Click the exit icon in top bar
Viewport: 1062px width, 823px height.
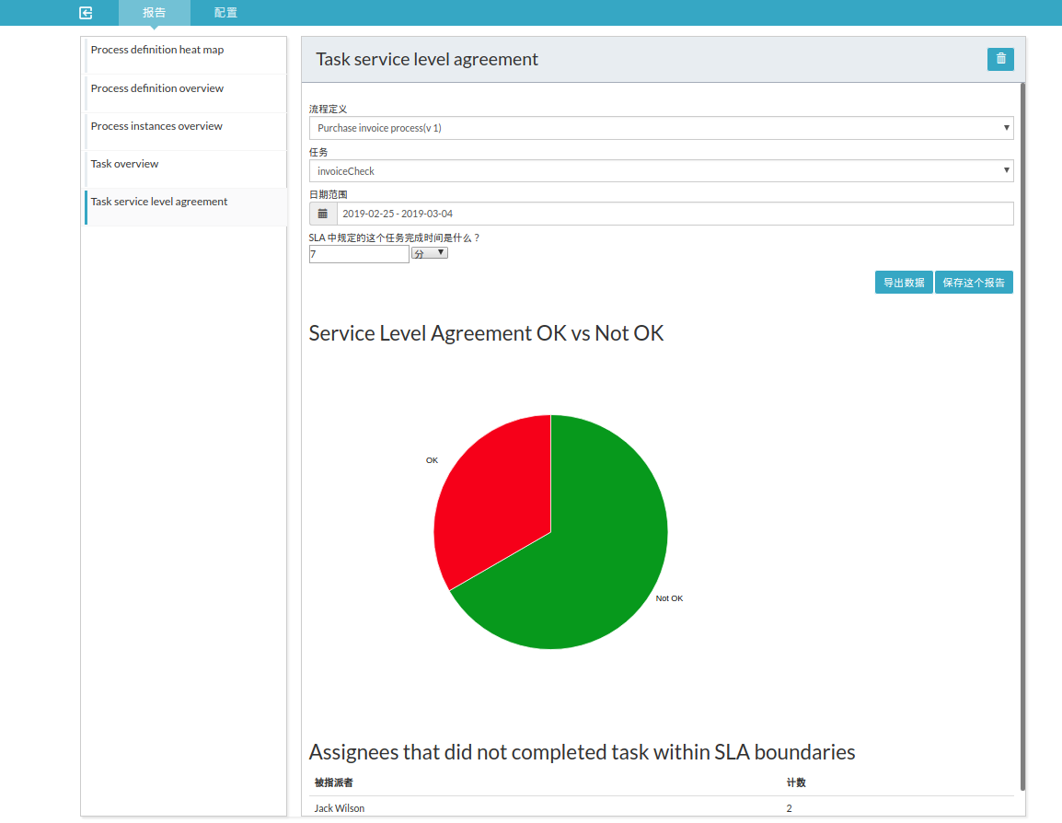coord(86,13)
